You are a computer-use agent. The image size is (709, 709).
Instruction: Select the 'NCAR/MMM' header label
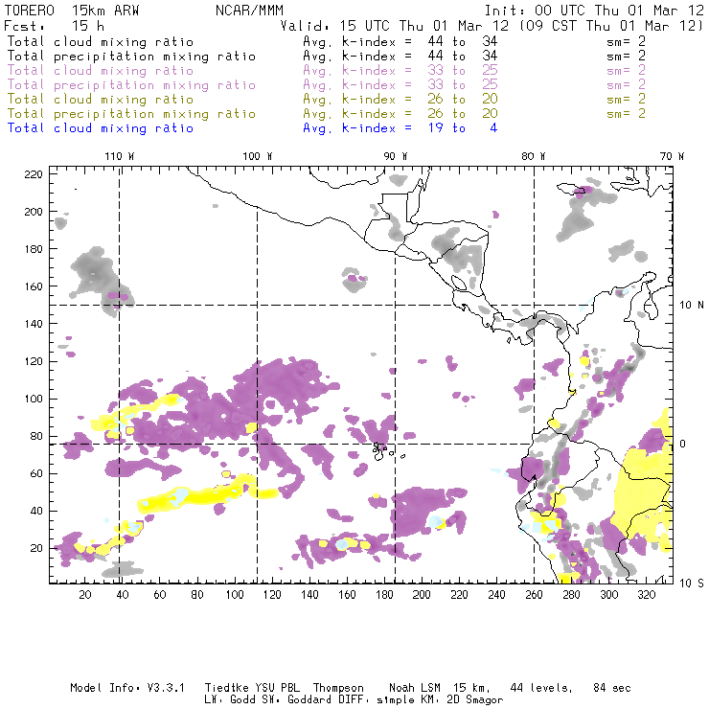(x=249, y=11)
